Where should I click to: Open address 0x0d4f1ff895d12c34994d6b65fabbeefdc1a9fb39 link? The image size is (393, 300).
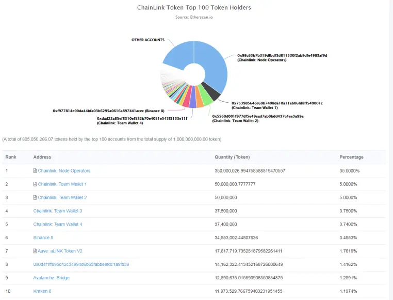click(81, 264)
